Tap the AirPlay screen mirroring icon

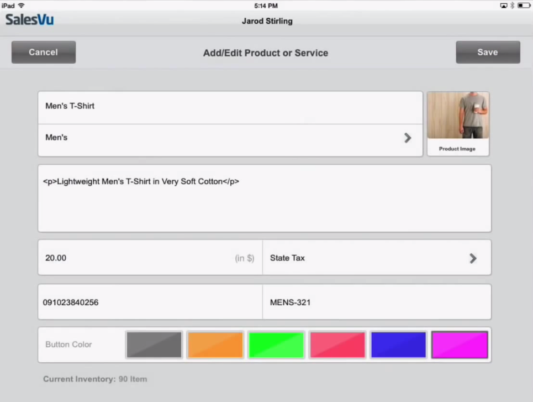[503, 6]
